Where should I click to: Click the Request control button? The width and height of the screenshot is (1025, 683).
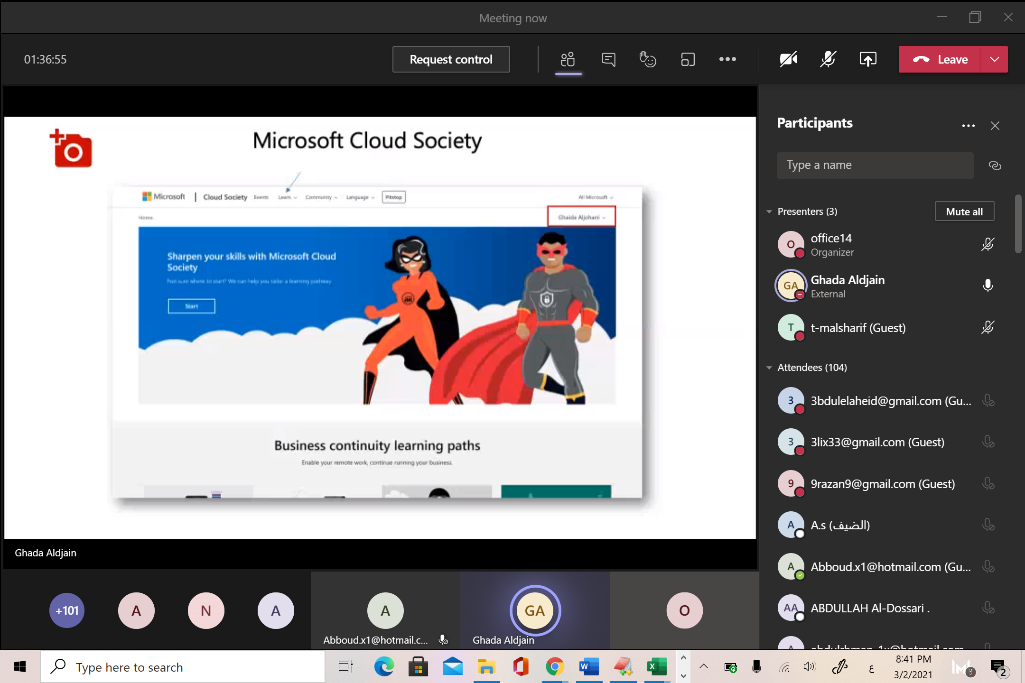coord(451,59)
